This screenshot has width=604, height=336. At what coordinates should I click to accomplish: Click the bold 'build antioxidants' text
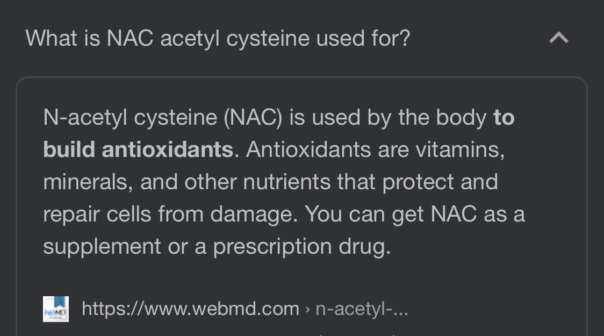138,149
